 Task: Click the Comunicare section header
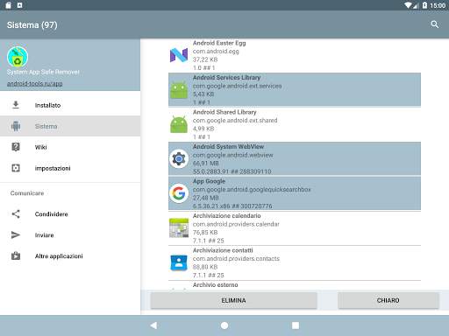coord(27,193)
